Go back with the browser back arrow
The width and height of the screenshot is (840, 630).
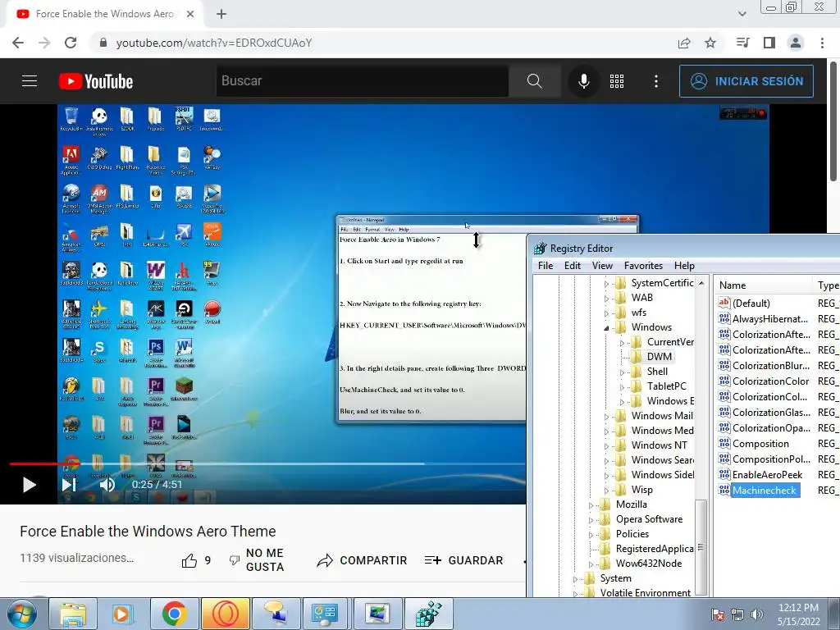[18, 43]
